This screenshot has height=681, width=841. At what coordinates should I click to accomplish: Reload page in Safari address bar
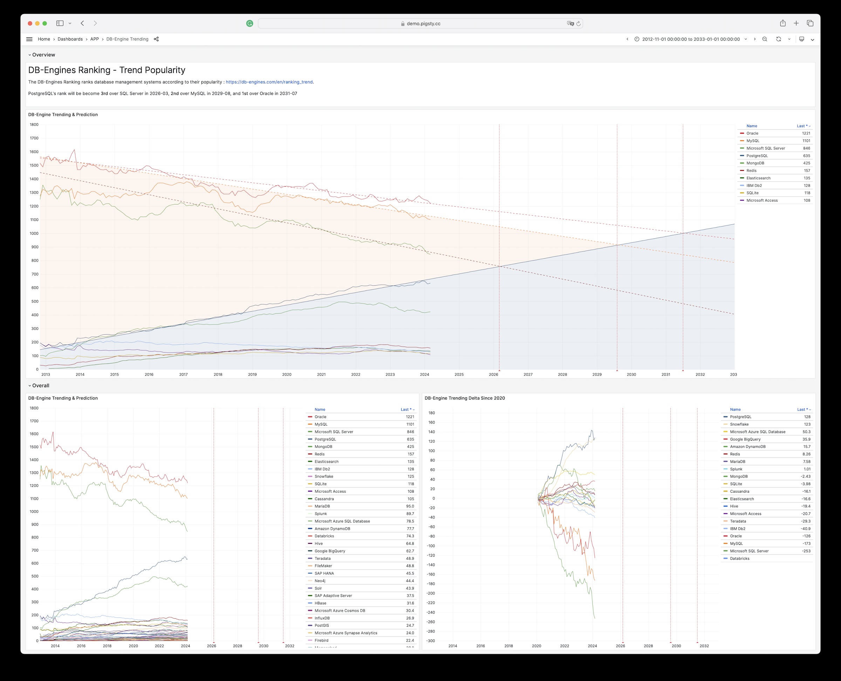click(x=578, y=23)
